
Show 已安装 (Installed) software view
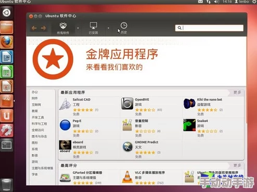(x=94, y=28)
